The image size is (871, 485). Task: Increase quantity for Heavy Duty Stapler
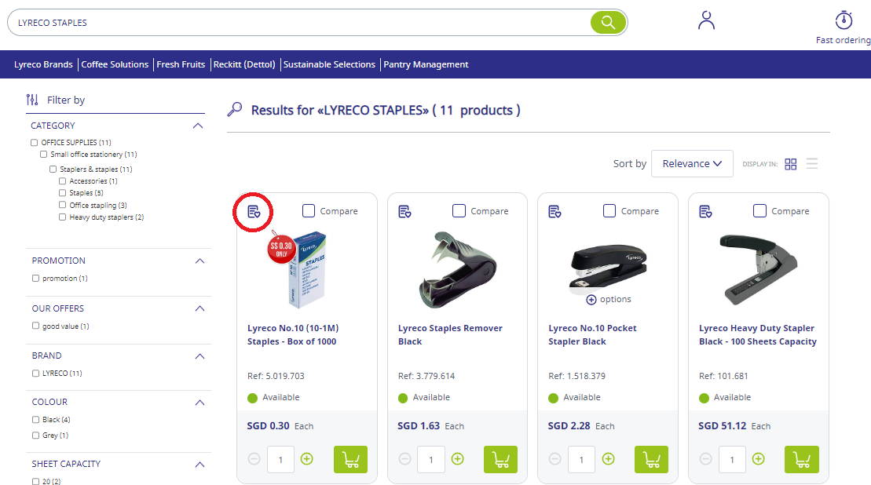click(758, 459)
